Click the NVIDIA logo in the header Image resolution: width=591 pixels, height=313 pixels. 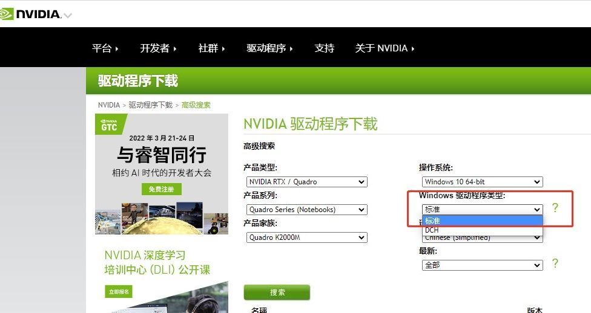coord(30,15)
